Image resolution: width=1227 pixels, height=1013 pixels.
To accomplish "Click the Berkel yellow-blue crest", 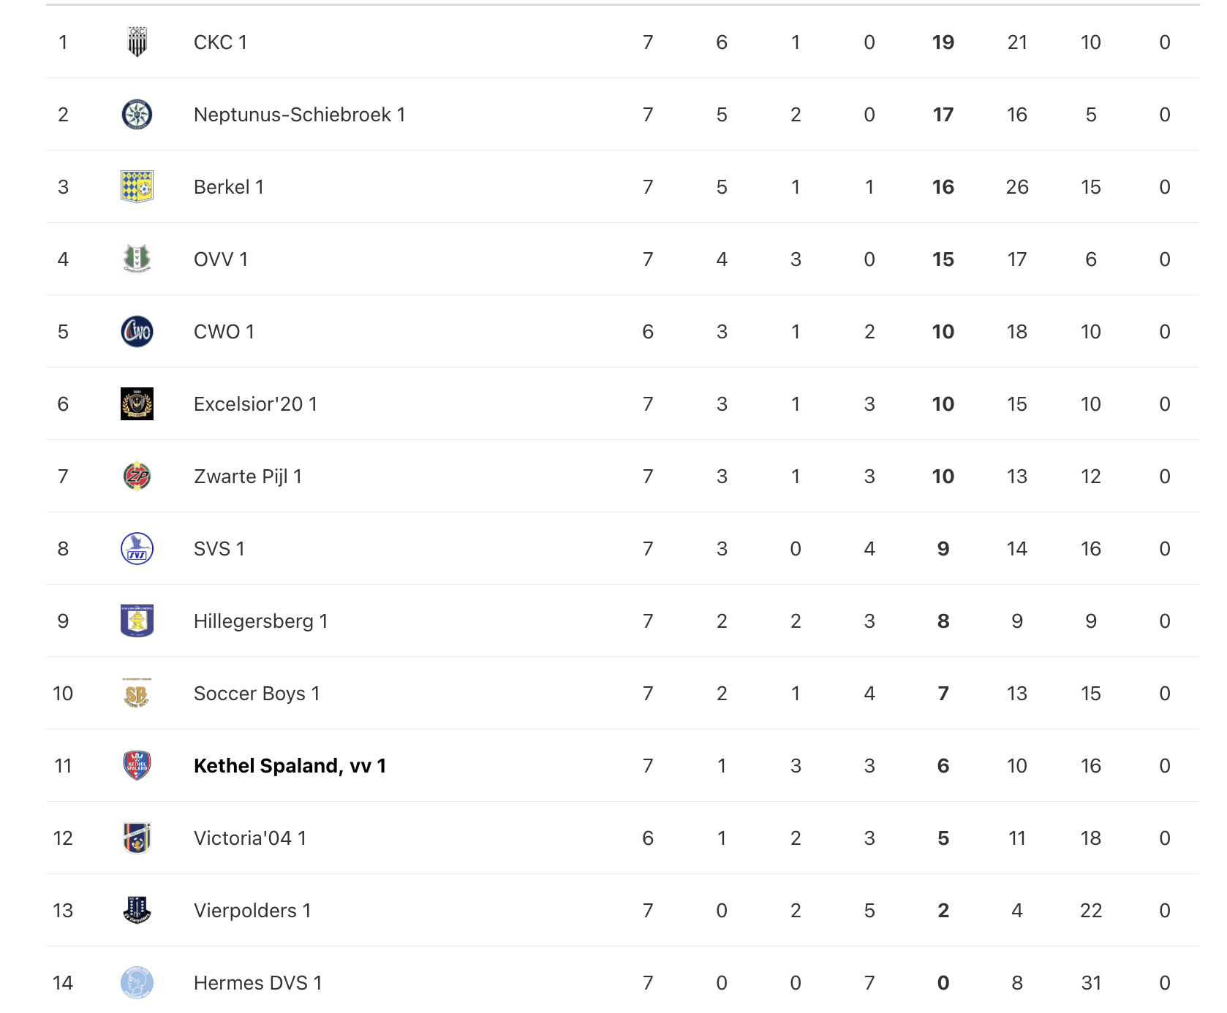I will tap(137, 187).
